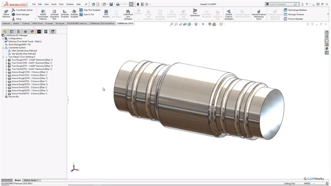
Task: Open Coordinate System command in ribbon
Action: 22,10
